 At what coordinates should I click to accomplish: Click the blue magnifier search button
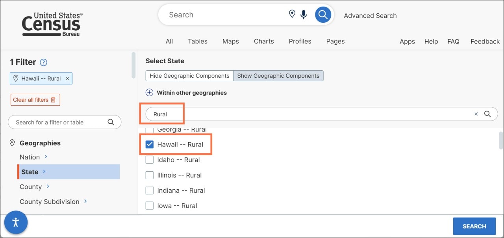coord(323,15)
